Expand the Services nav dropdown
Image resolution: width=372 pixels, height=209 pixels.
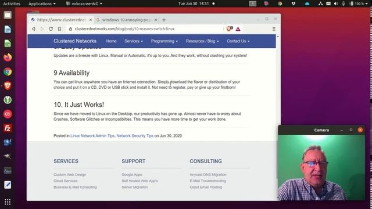point(134,41)
